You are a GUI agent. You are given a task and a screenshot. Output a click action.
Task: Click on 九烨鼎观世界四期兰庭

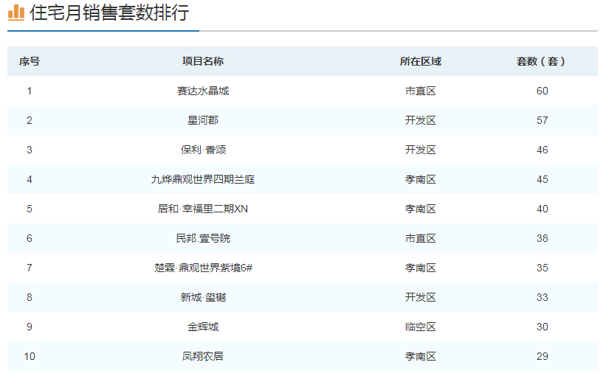point(203,179)
